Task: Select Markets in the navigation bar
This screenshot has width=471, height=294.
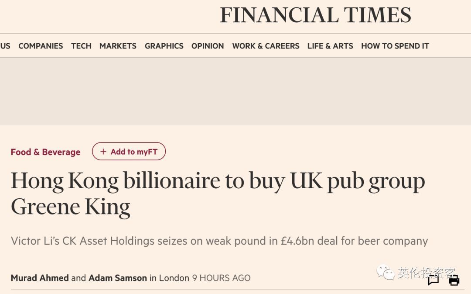Action: (118, 46)
